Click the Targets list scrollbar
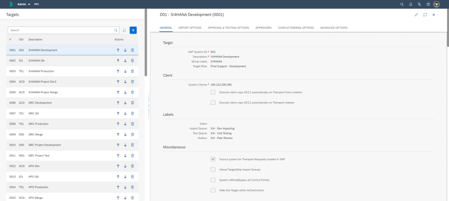The image size is (449, 201). tap(146, 42)
